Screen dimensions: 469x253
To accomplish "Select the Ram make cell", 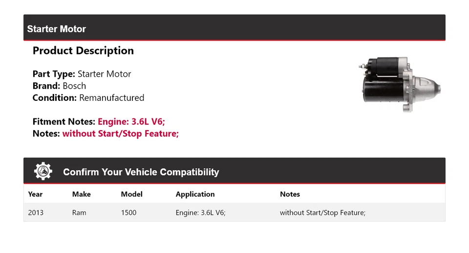I will (79, 212).
